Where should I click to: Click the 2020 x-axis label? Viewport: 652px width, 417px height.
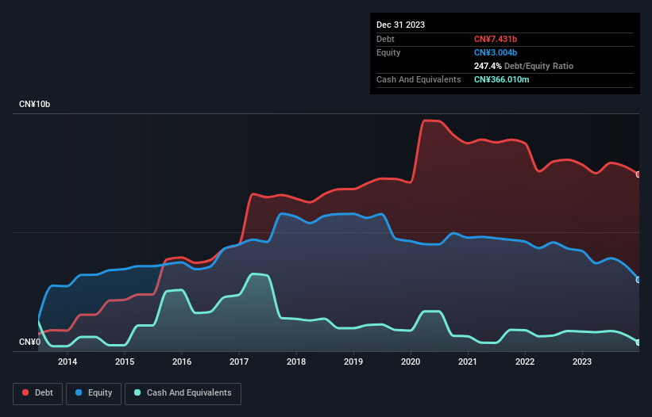411,362
